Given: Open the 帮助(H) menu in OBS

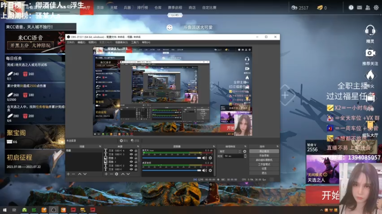Looking at the screenshot, I should pos(146,42).
